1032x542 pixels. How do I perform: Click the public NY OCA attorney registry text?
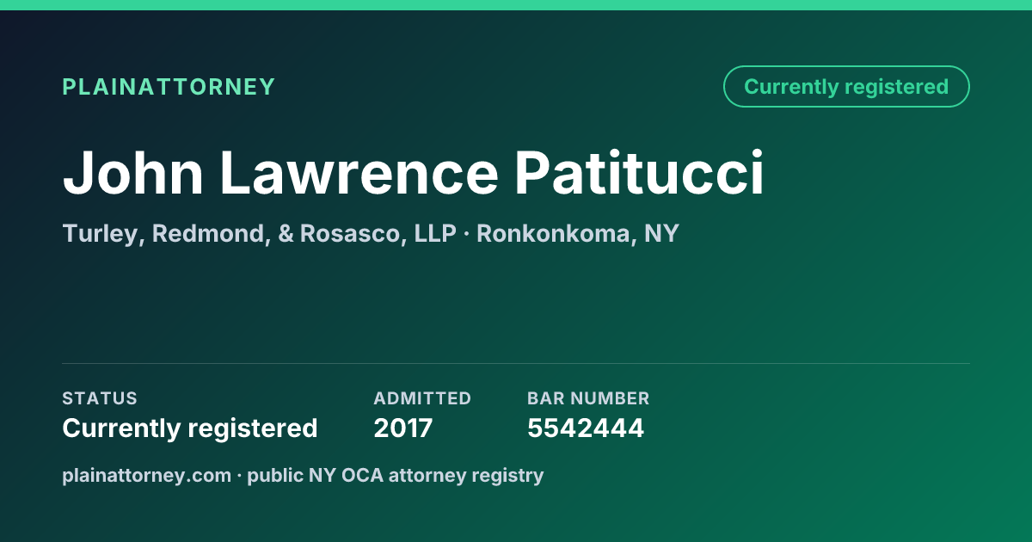click(396, 476)
